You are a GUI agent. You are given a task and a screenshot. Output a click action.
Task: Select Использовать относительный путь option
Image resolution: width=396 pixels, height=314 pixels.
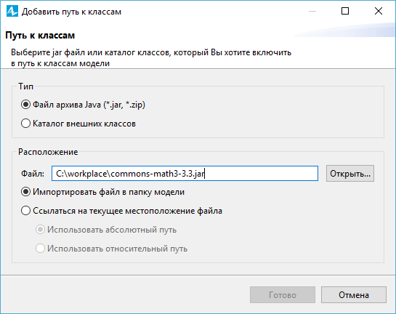pyautogui.click(x=111, y=249)
